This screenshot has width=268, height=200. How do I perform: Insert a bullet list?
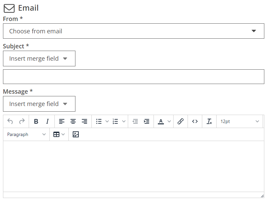(99, 121)
